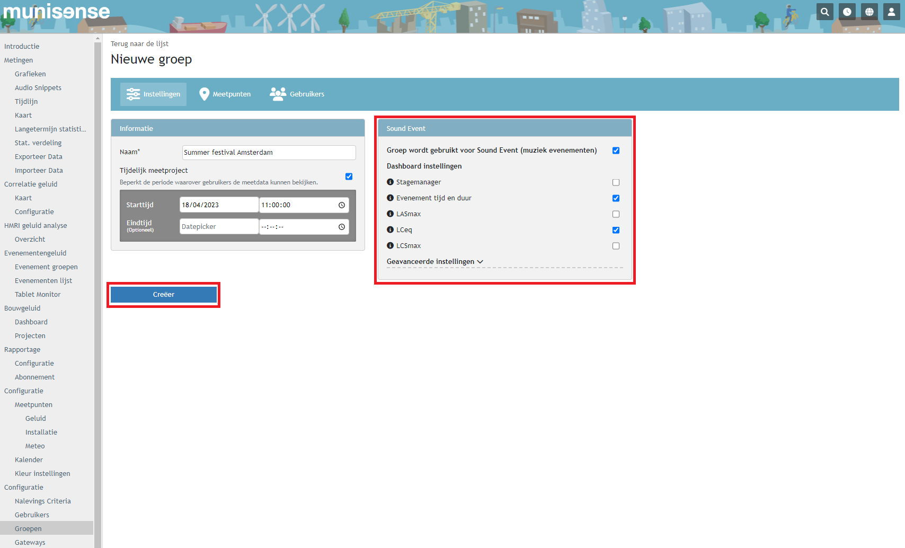
Task: Follow the Terug naar de lijst link
Action: coord(139,44)
